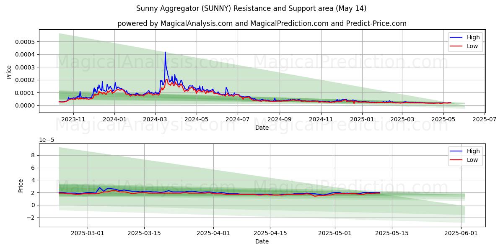Click the '2024-07' date tick label
Image resolution: width=503 pixels, height=251 pixels.
pos(238,119)
